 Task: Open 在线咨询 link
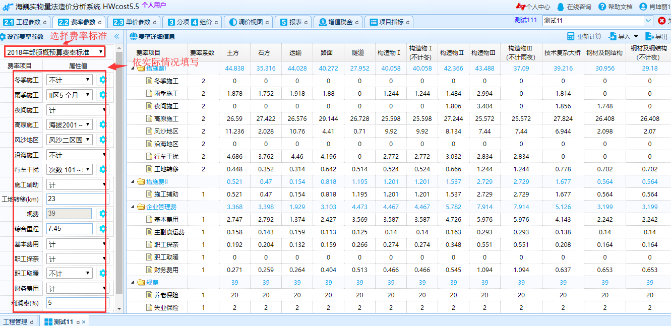point(579,7)
